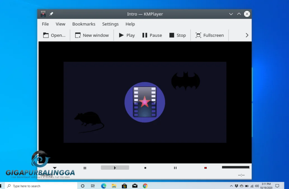Open the Action Center notifications icon
The width and height of the screenshot is (289, 189).
click(277, 186)
